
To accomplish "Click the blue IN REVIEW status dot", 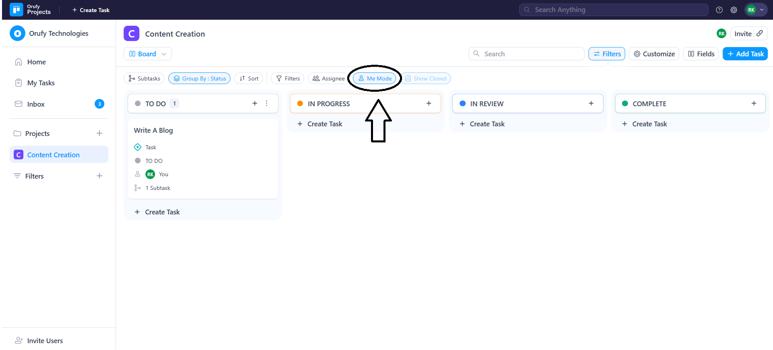I will pyautogui.click(x=462, y=103).
